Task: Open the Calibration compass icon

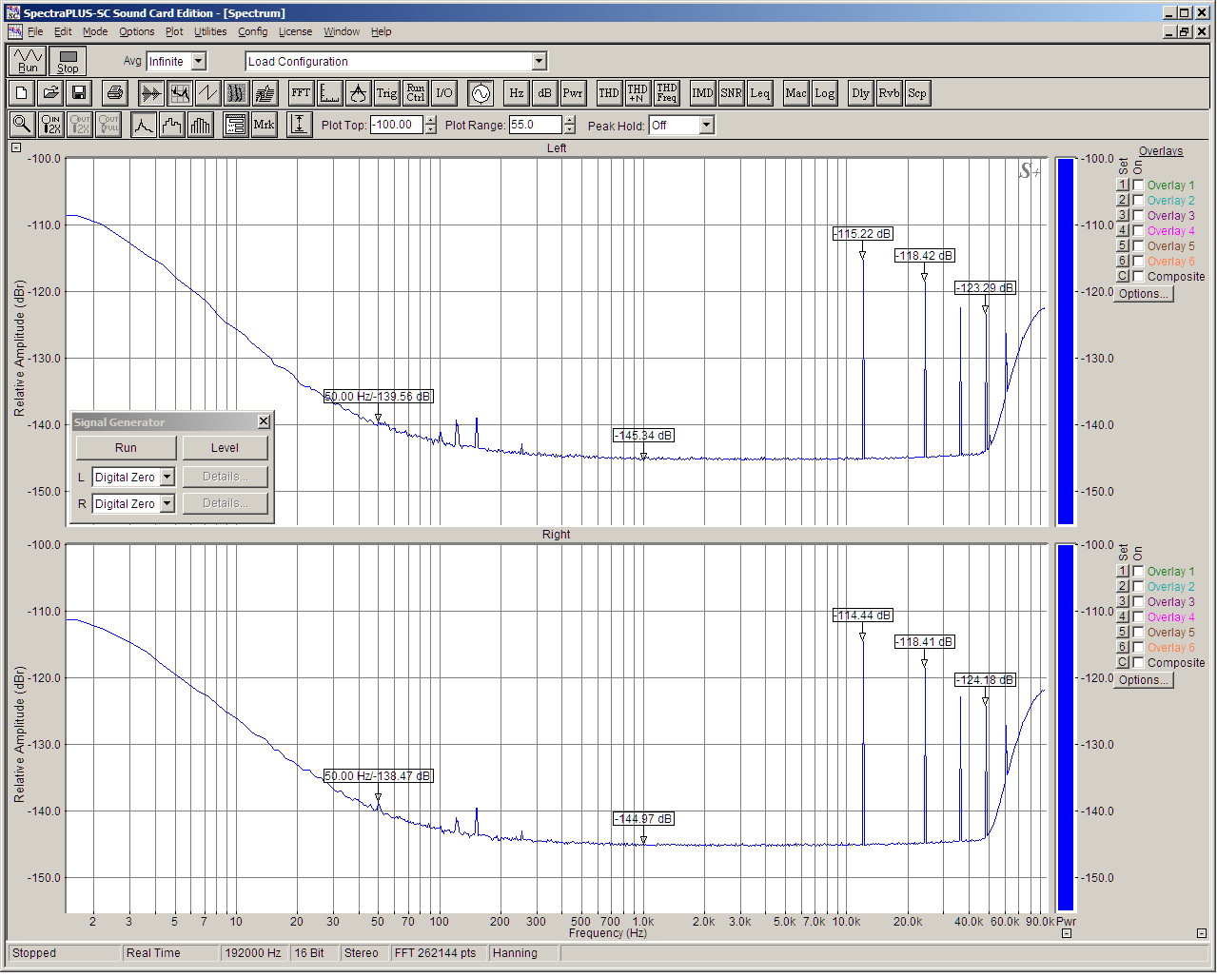Action: pos(358,93)
